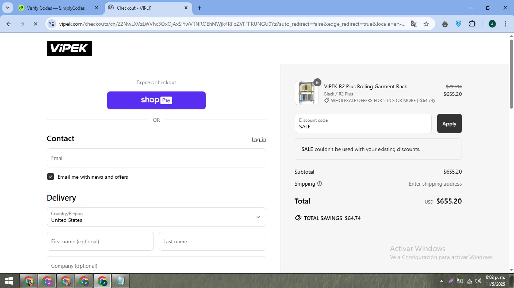Open a new browser tab

tap(200, 8)
